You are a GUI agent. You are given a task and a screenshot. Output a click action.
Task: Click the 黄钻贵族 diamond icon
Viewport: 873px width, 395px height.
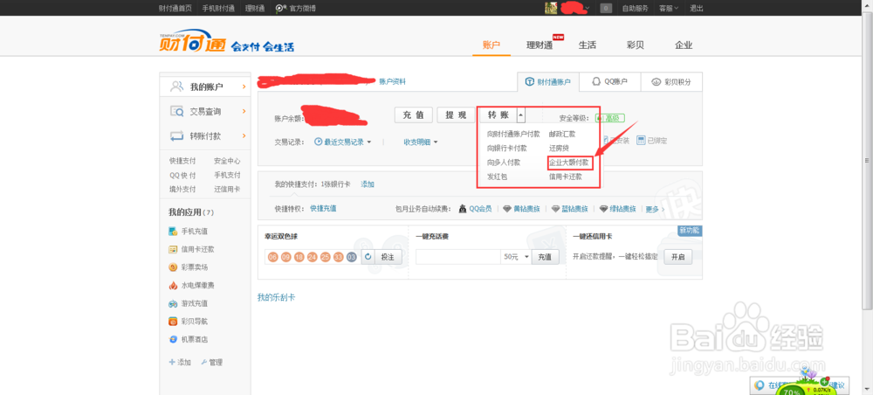pyautogui.click(x=506, y=209)
